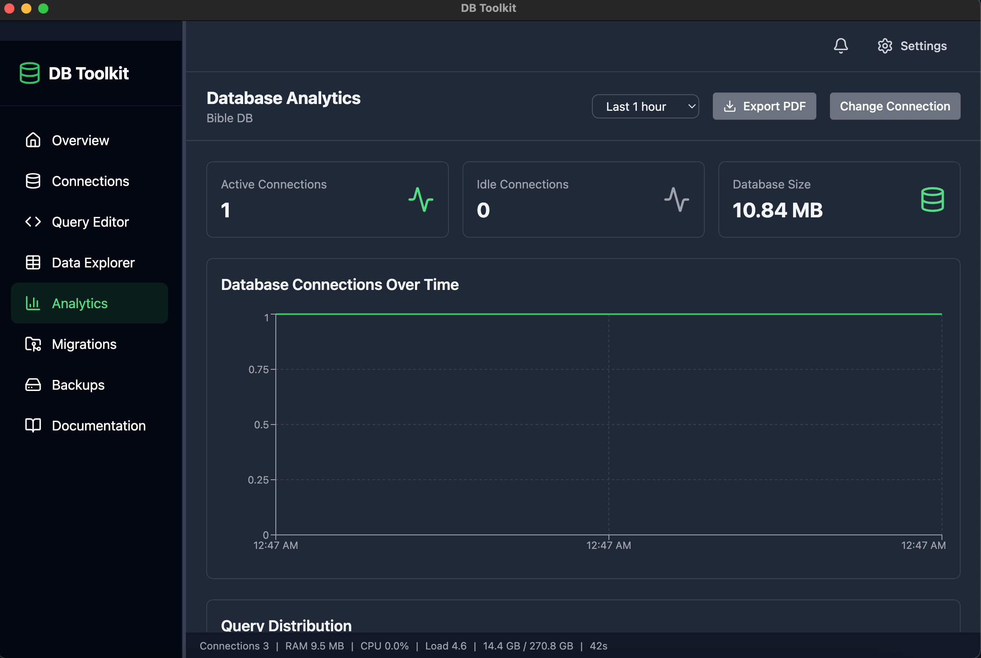Click the Overview home icon
981x658 pixels.
pyautogui.click(x=33, y=140)
